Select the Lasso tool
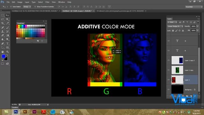The width and height of the screenshot is (204, 115). (3, 19)
